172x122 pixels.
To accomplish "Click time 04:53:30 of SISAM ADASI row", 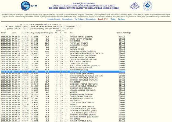I will click(16, 74).
